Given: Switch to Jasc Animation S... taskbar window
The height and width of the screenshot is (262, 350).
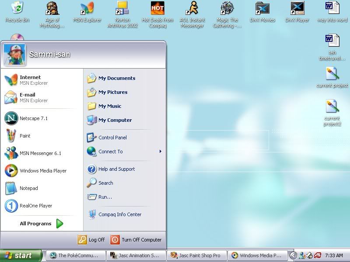Looking at the screenshot, I should pyautogui.click(x=136, y=255).
